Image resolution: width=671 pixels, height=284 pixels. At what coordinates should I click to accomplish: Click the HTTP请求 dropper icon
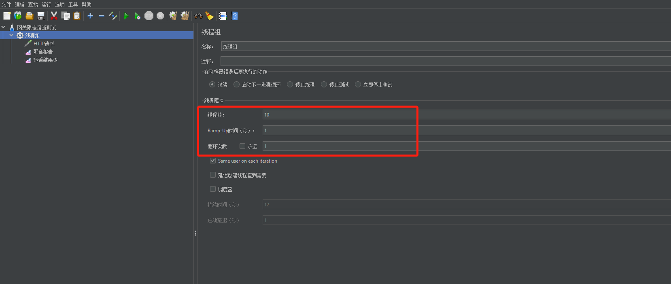28,43
